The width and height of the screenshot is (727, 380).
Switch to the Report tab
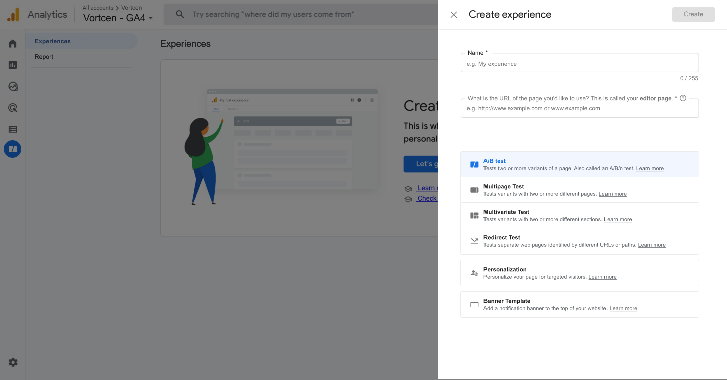44,56
